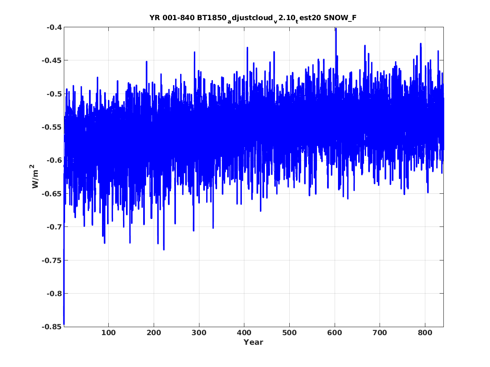The image size is (490, 367).
Task: Select the x-axis tick label 400
Action: click(x=244, y=333)
